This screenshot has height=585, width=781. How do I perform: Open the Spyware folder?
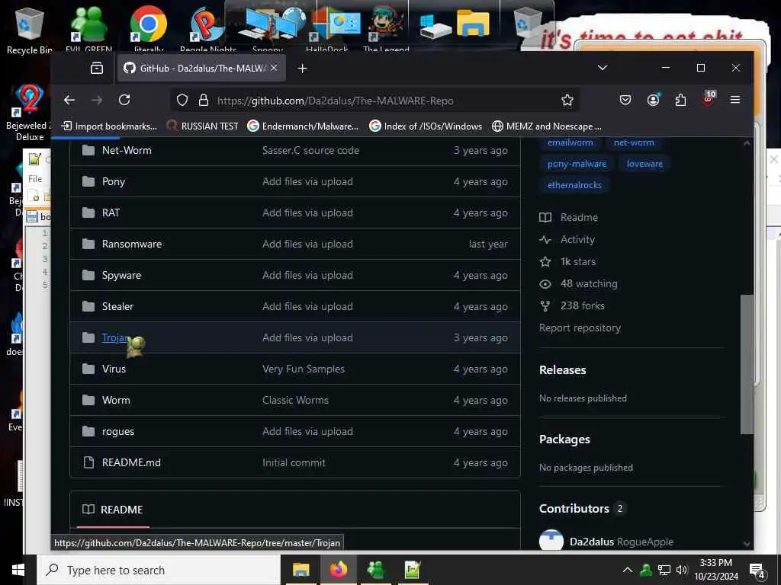pos(121,276)
